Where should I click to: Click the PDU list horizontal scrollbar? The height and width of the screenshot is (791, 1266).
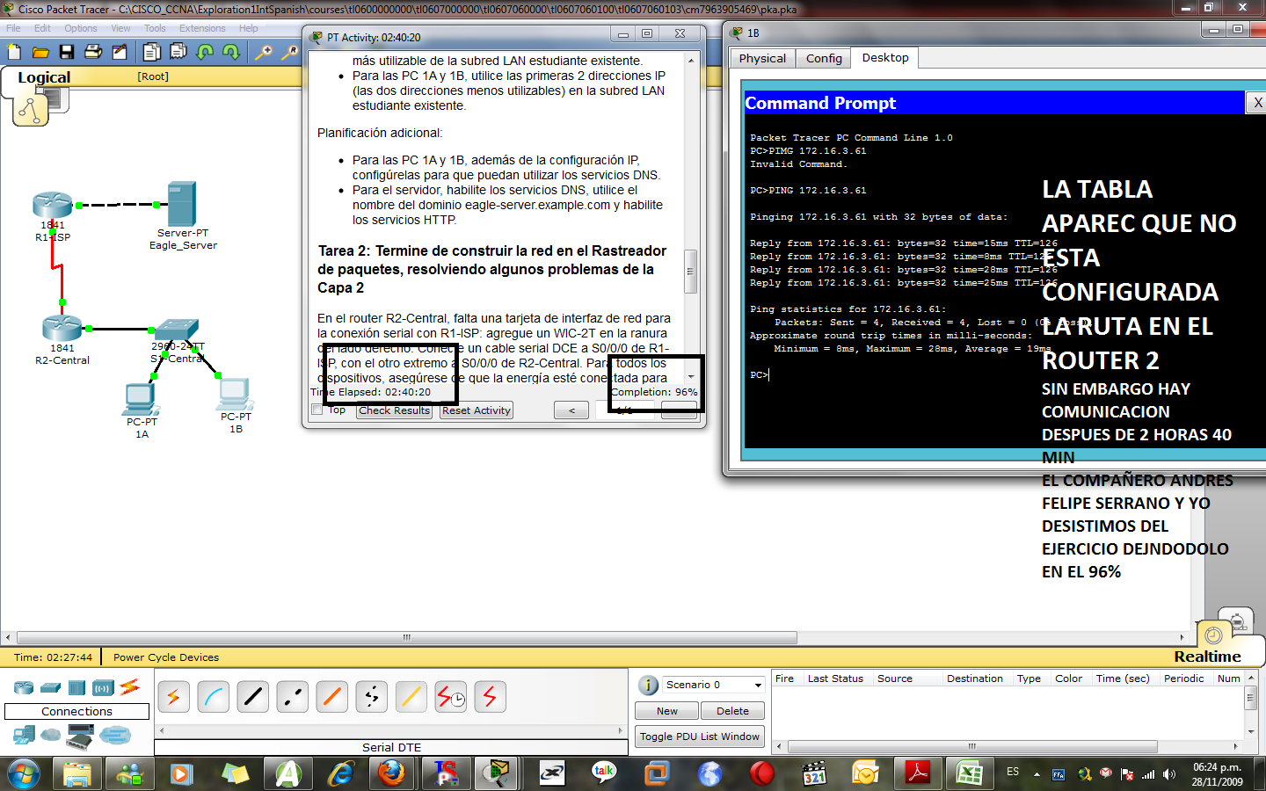(x=971, y=746)
